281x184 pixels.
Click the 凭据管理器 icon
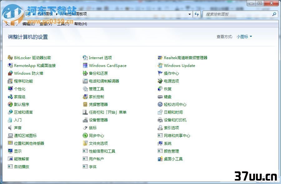tap(85, 104)
